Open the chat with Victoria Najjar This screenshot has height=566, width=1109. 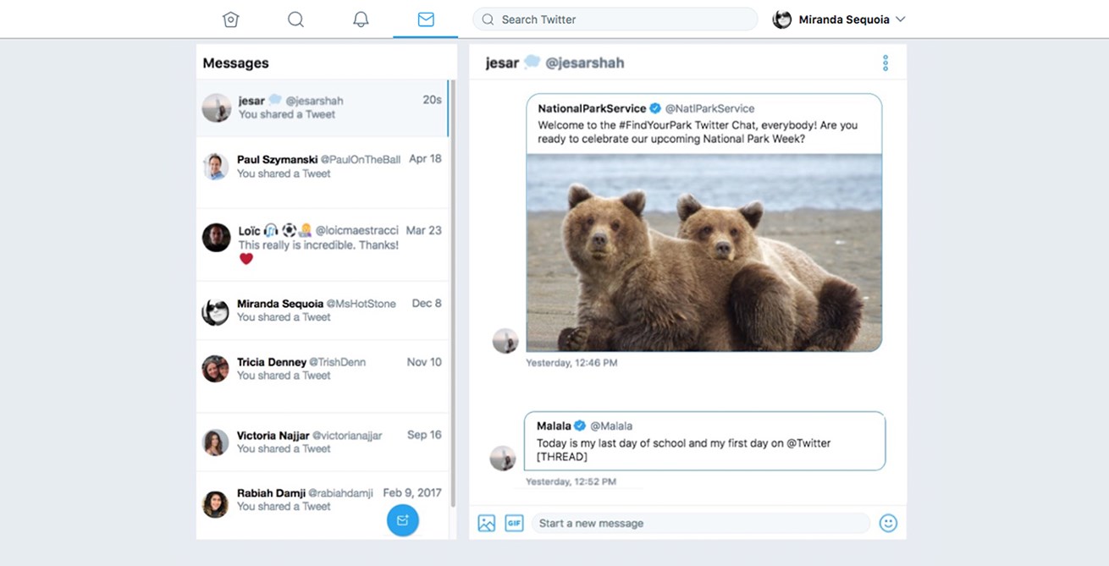pyautogui.click(x=322, y=442)
